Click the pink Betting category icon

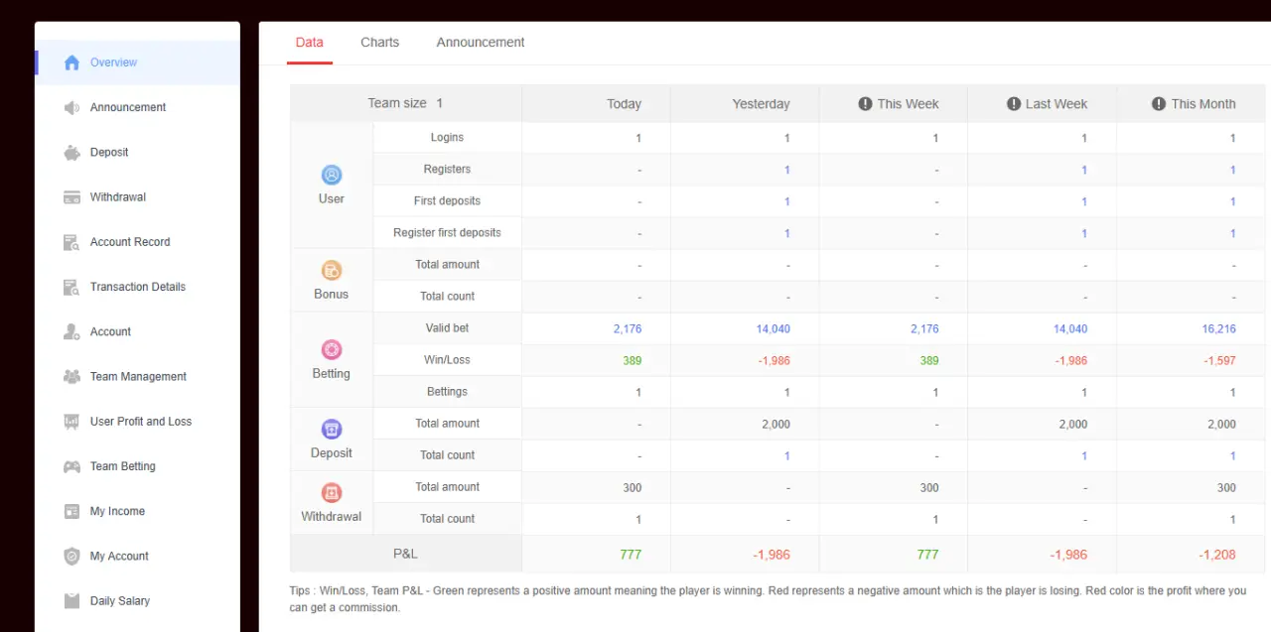332,349
